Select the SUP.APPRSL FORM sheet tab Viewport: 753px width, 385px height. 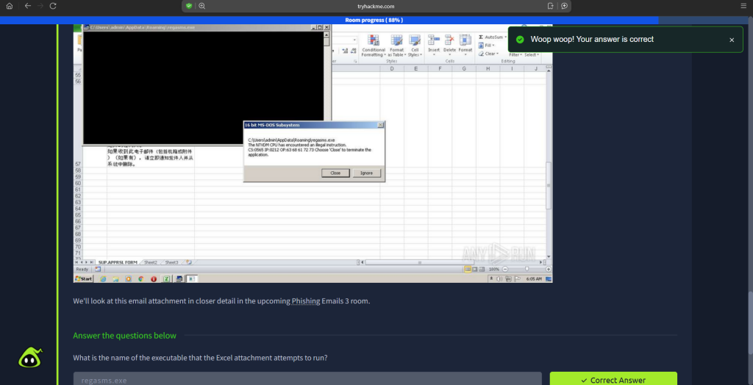pos(118,262)
